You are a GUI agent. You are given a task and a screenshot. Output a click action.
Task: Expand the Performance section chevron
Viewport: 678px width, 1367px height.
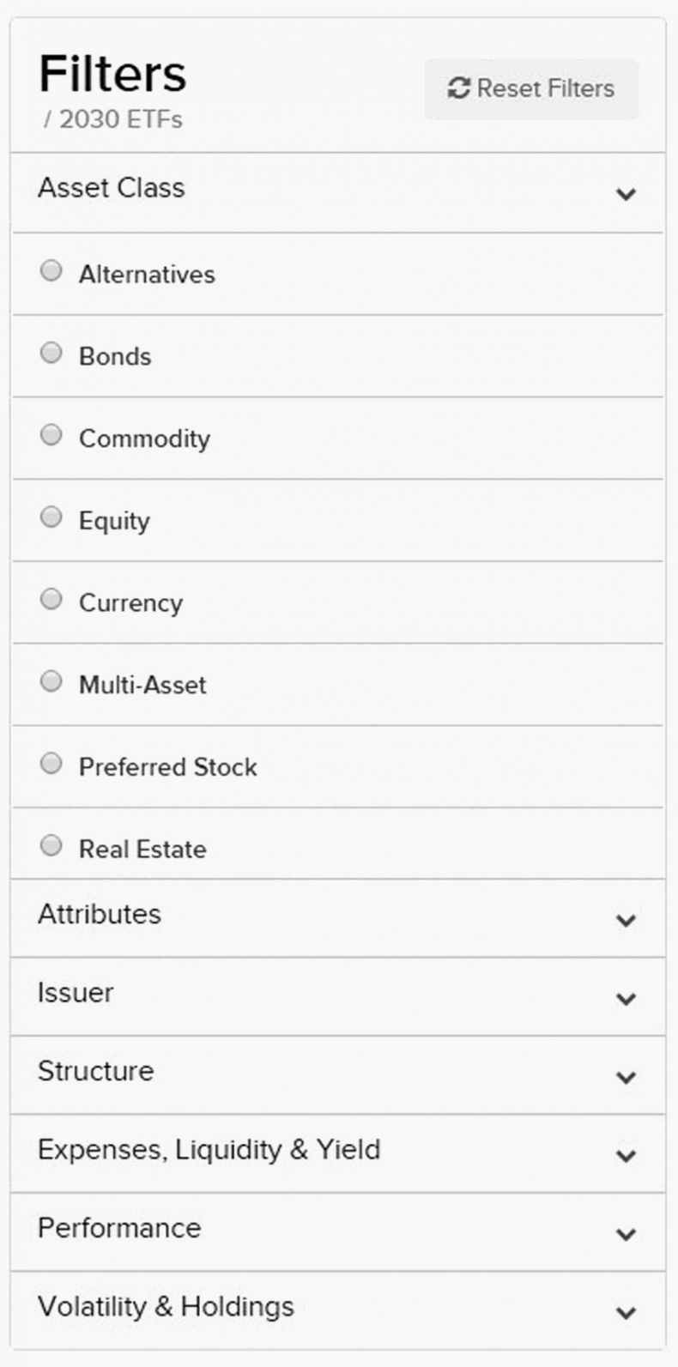click(627, 1235)
